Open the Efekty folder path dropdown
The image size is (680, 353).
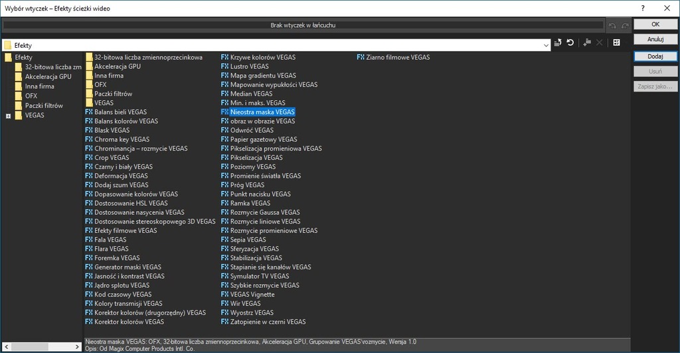(x=546, y=45)
